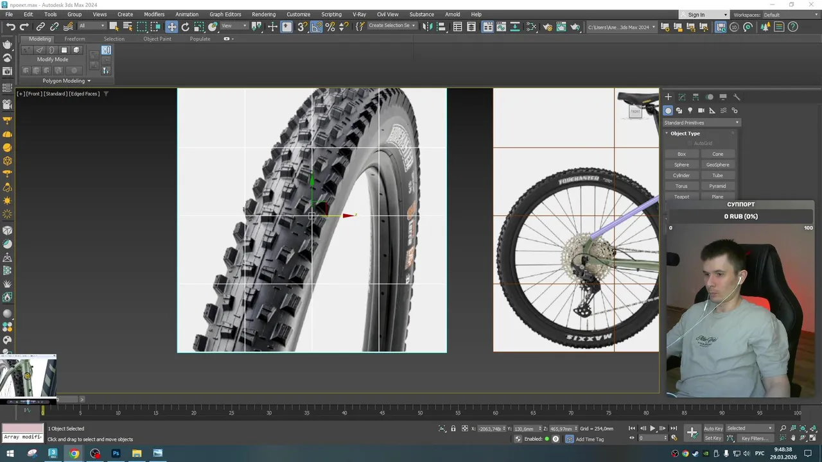Activate the Select and Rotate tool
The width and height of the screenshot is (822, 462).
186,26
